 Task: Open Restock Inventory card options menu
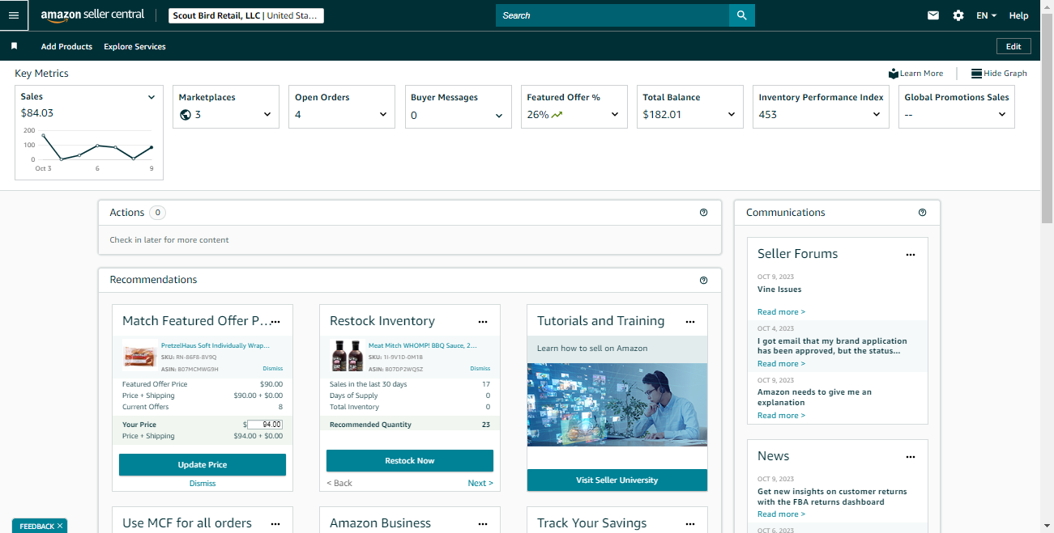coord(483,322)
